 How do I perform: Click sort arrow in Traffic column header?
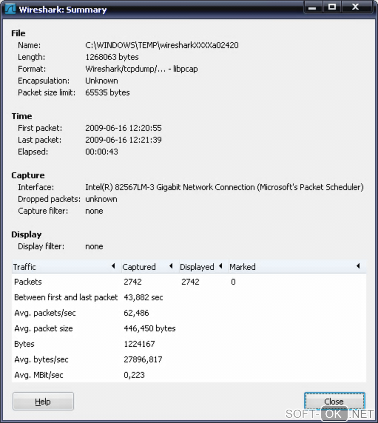coord(113,266)
